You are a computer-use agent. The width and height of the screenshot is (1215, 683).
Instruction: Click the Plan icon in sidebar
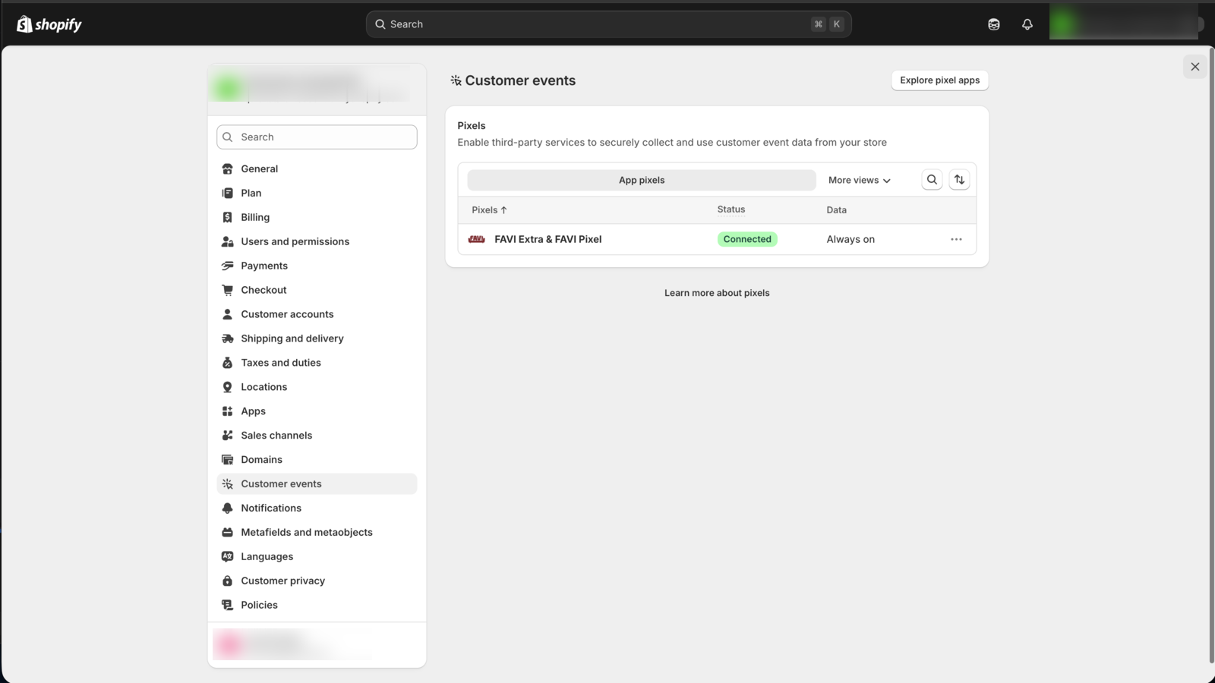(227, 193)
